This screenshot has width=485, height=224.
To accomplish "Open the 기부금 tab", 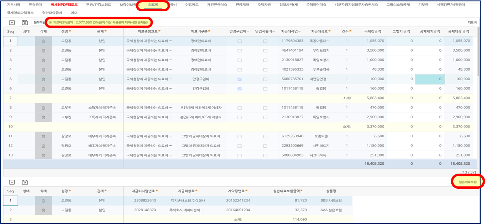I will pos(424,5).
